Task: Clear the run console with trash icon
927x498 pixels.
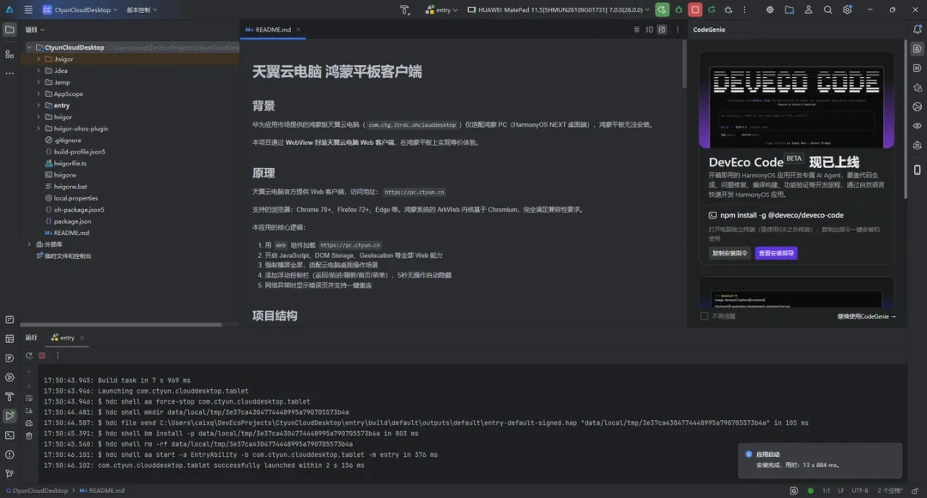Action: click(29, 435)
